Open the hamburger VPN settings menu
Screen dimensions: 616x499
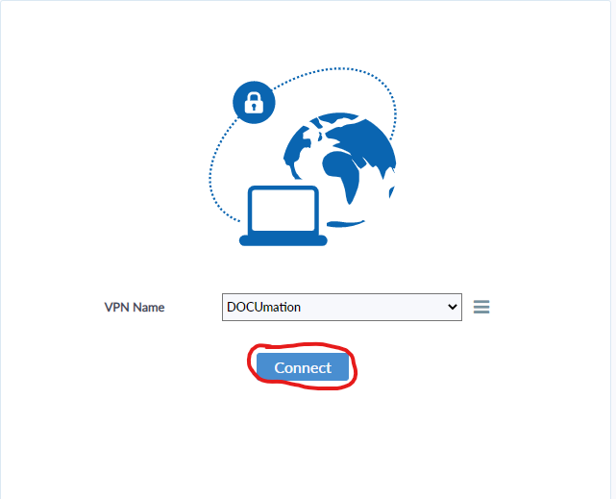481,307
